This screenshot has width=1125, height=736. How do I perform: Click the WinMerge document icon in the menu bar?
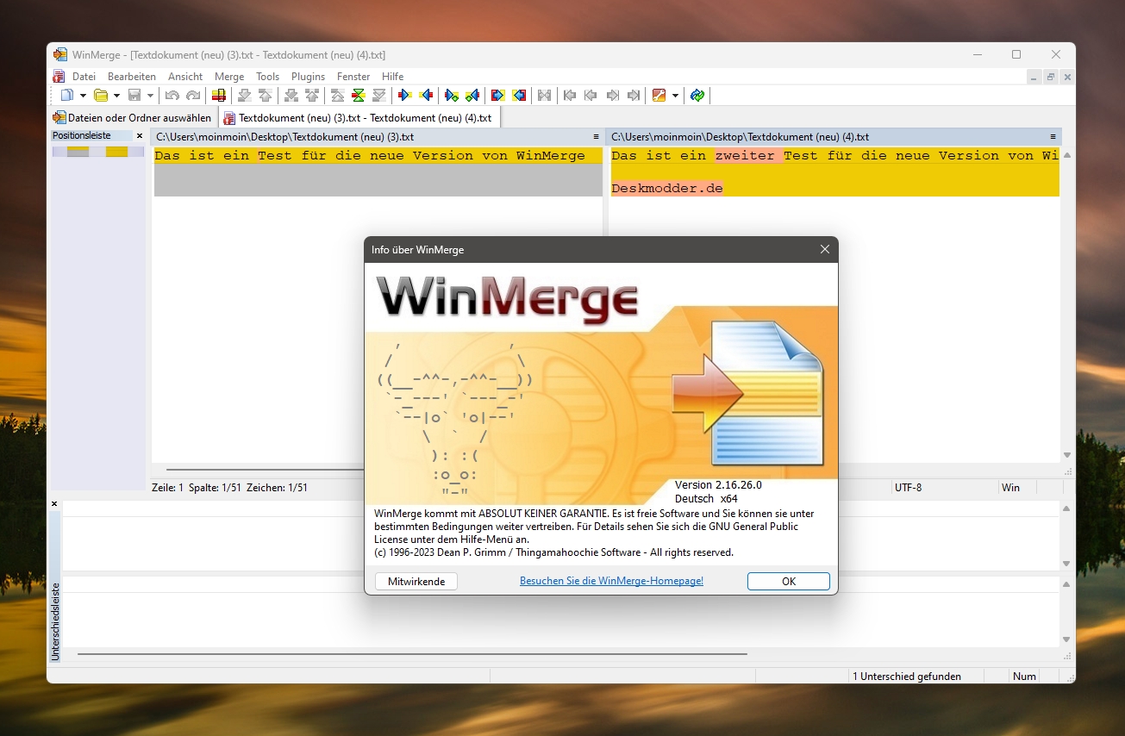click(x=59, y=77)
